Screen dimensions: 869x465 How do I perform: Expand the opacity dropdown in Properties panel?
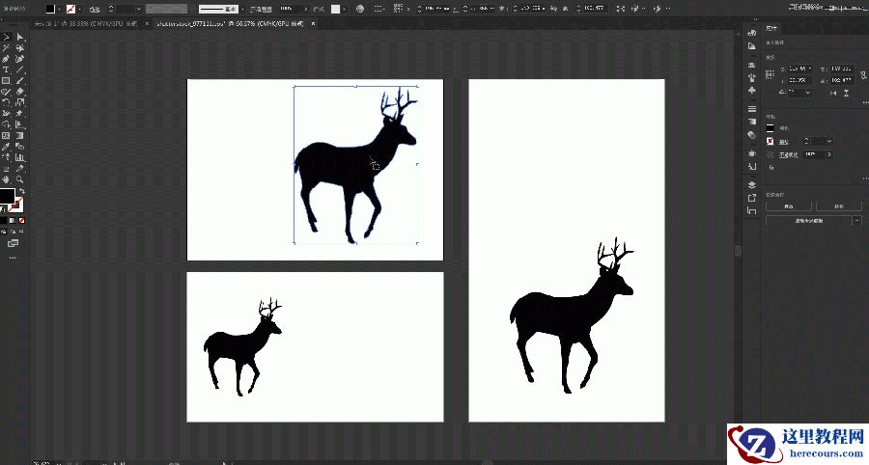(829, 154)
